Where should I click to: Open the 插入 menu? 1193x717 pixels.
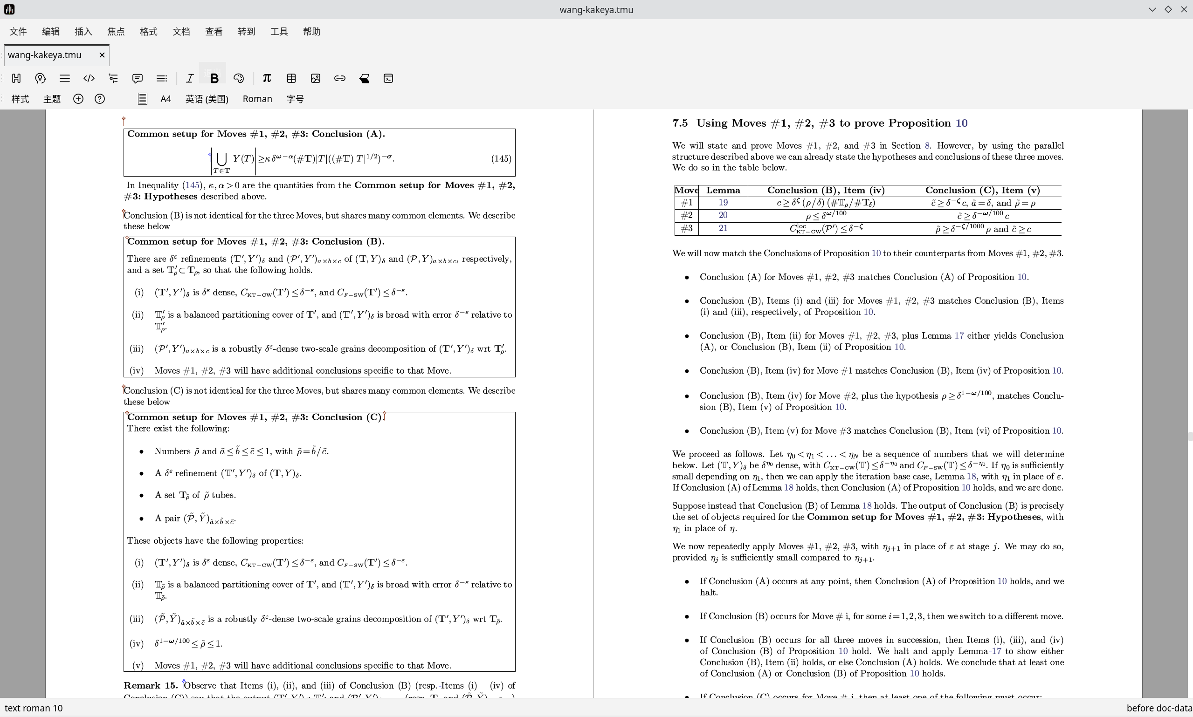point(83,31)
